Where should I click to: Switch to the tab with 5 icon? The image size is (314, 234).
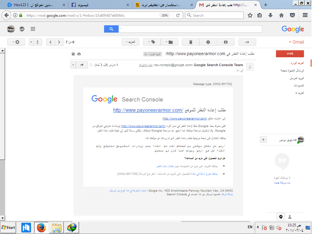tap(164, 5)
